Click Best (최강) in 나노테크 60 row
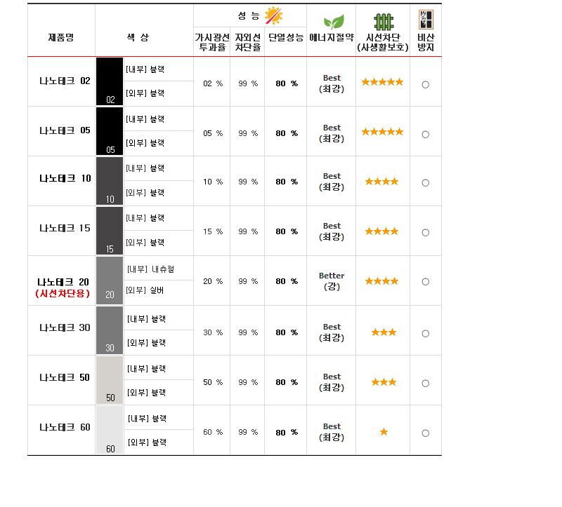 click(x=332, y=432)
